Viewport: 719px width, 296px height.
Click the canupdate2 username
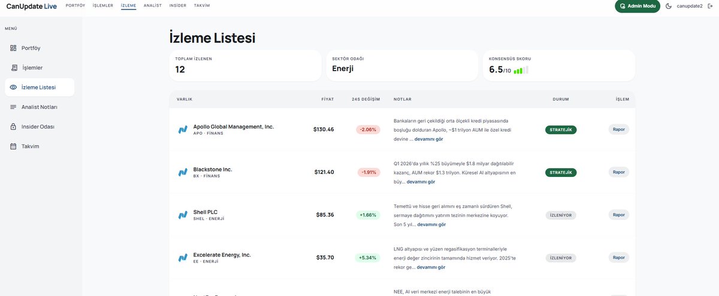[690, 6]
